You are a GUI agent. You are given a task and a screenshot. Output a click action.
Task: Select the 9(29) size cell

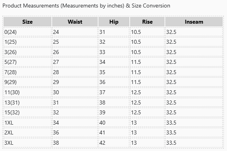point(28,82)
